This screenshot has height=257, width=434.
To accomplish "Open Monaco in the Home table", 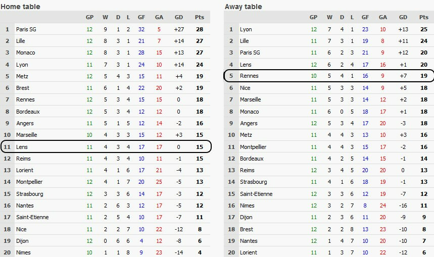I will pyautogui.click(x=25, y=53).
